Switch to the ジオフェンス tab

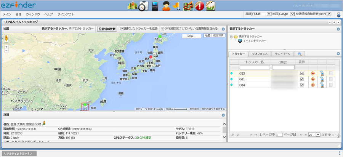260,54
